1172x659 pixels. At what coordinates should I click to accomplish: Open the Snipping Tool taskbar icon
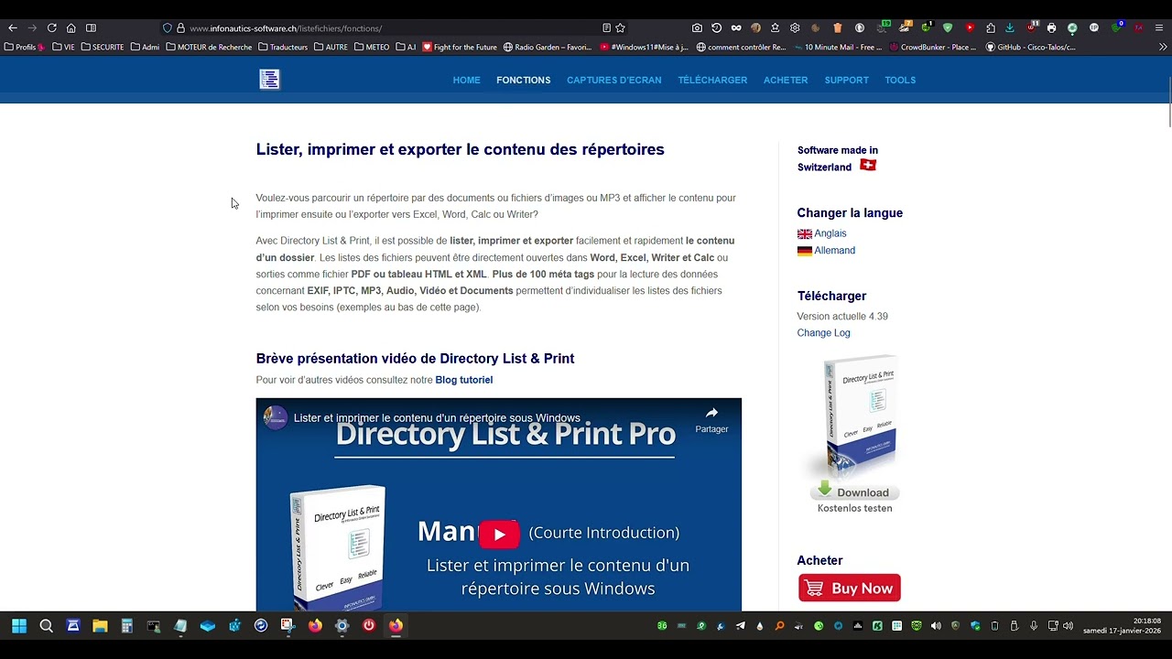pyautogui.click(x=288, y=626)
